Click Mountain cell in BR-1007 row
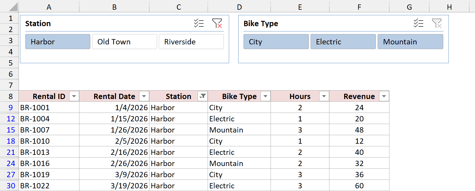Viewport: 475px width, 191px height. 239,130
